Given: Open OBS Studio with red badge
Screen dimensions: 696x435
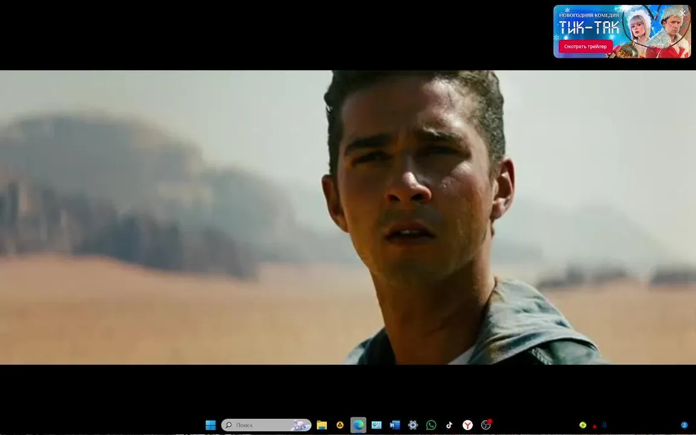Looking at the screenshot, I should 486,425.
